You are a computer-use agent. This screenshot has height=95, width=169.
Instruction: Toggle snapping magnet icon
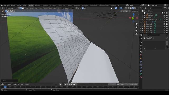[76, 8]
